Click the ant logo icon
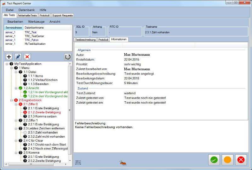The image size is (252, 170). click(123, 163)
